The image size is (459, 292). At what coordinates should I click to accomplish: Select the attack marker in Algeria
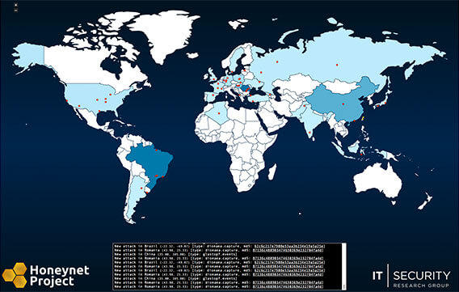tap(218, 113)
